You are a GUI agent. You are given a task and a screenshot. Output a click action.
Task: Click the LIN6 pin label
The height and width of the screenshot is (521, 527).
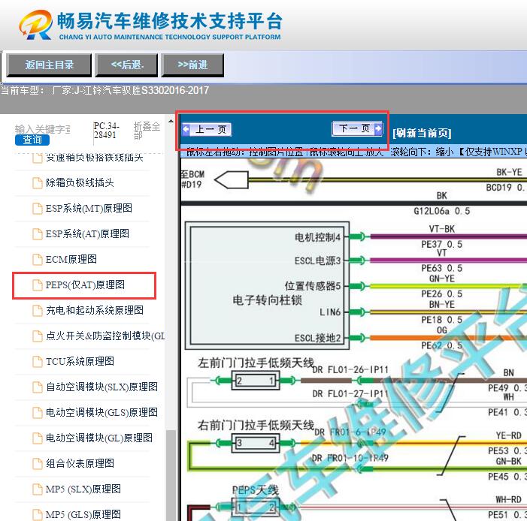tap(330, 312)
